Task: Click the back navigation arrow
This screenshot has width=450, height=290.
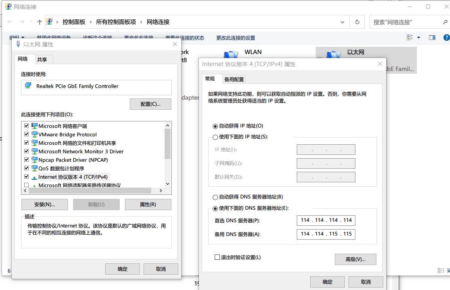Action: [9, 22]
